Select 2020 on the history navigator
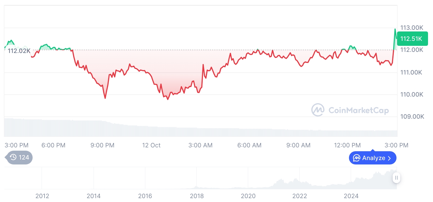 click(248, 196)
